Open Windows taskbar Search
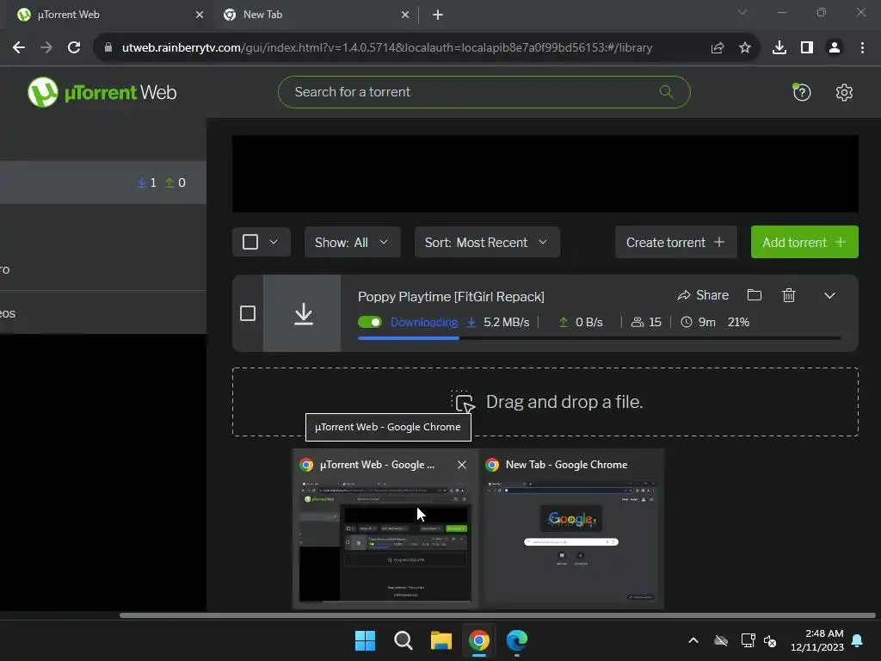881x661 pixels. point(404,640)
